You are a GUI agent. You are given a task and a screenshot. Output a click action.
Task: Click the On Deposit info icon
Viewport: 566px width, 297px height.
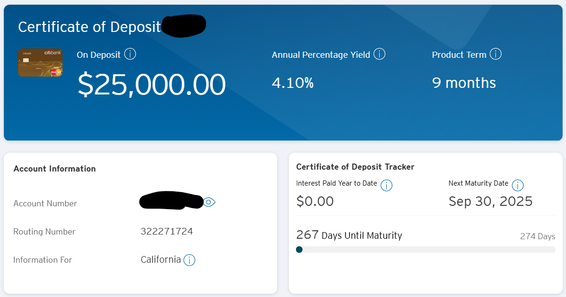click(x=130, y=55)
